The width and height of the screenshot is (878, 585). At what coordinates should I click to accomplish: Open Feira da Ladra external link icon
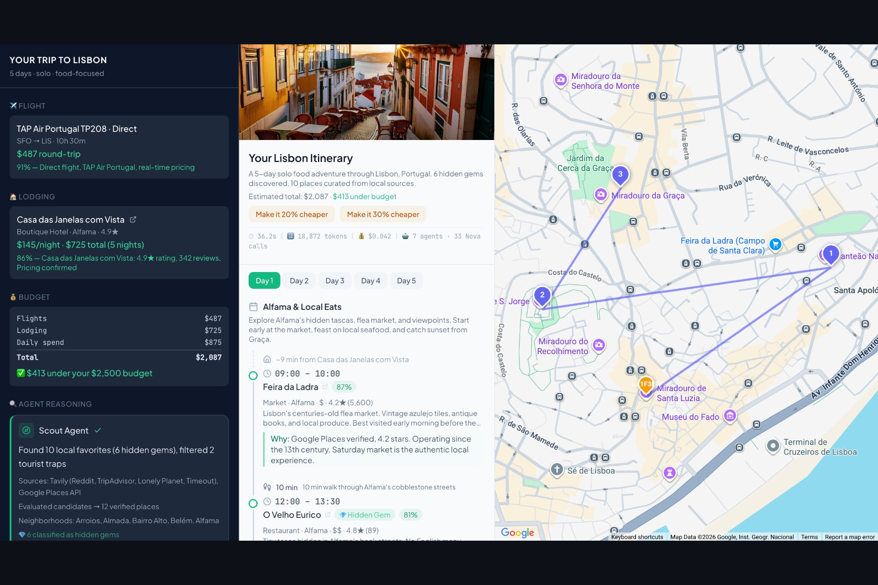(325, 387)
